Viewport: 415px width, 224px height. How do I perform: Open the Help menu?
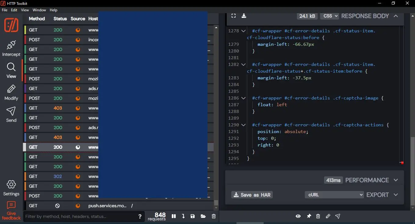[53, 10]
